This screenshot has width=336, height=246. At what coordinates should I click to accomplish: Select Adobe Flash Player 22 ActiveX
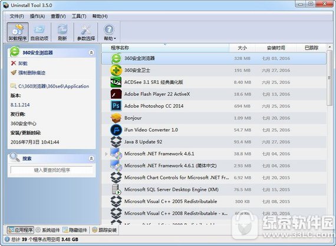pos(157,94)
